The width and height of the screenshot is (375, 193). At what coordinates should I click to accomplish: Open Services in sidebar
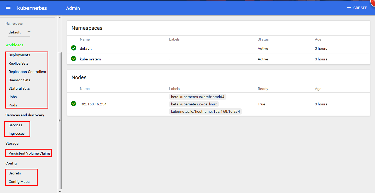click(x=15, y=125)
